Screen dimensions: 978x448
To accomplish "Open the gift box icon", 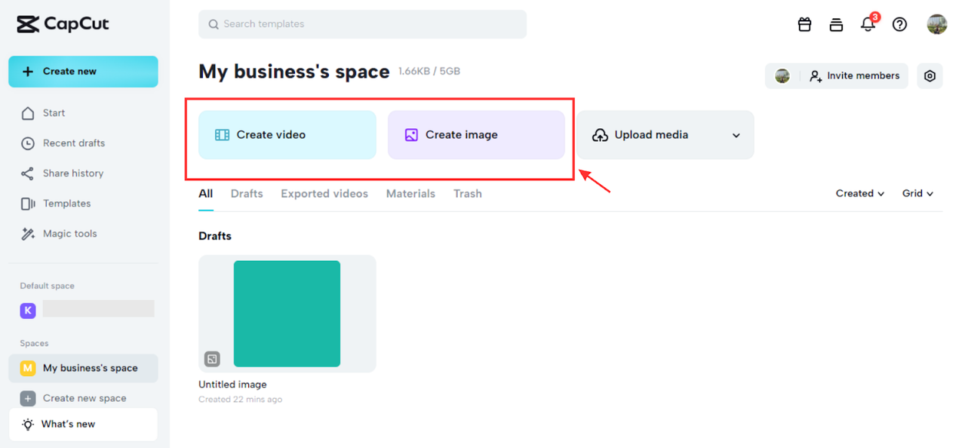I will click(804, 24).
